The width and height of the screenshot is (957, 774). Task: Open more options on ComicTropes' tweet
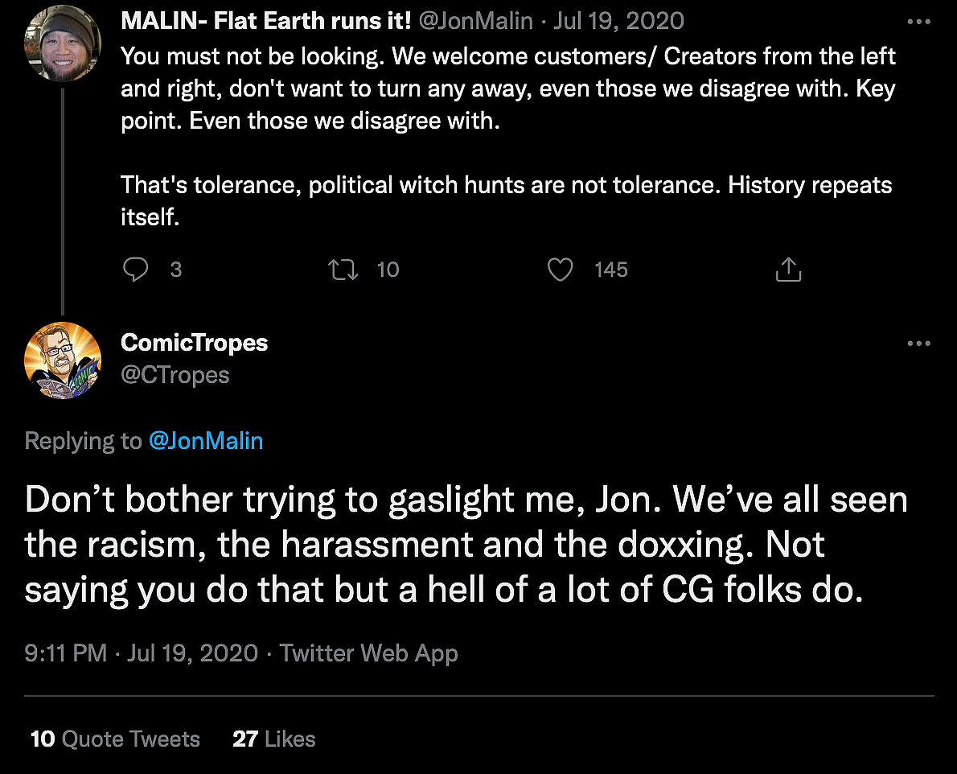(918, 344)
